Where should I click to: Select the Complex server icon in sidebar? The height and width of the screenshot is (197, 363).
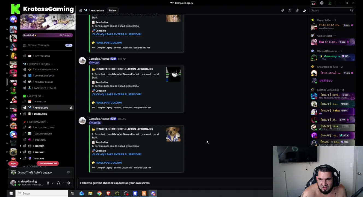(13, 82)
